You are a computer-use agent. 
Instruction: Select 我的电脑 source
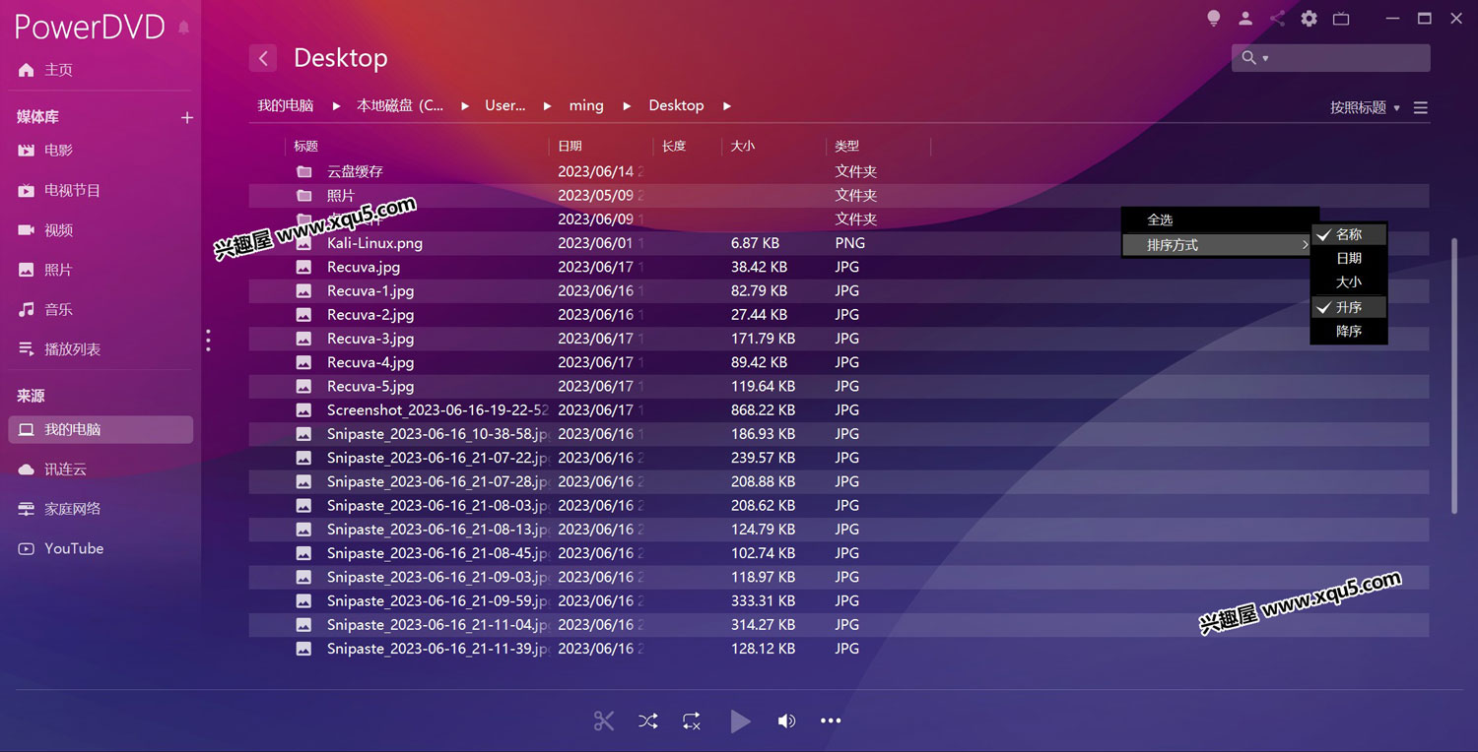pos(101,429)
